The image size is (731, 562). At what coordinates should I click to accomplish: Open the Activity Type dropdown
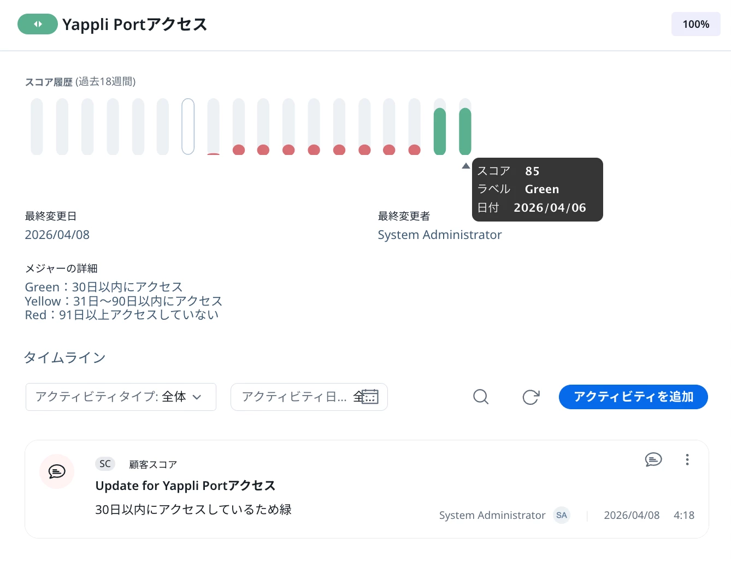tap(121, 397)
